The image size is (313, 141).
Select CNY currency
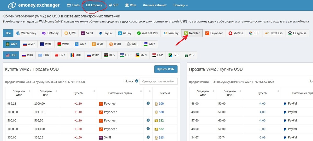click(x=60, y=55)
